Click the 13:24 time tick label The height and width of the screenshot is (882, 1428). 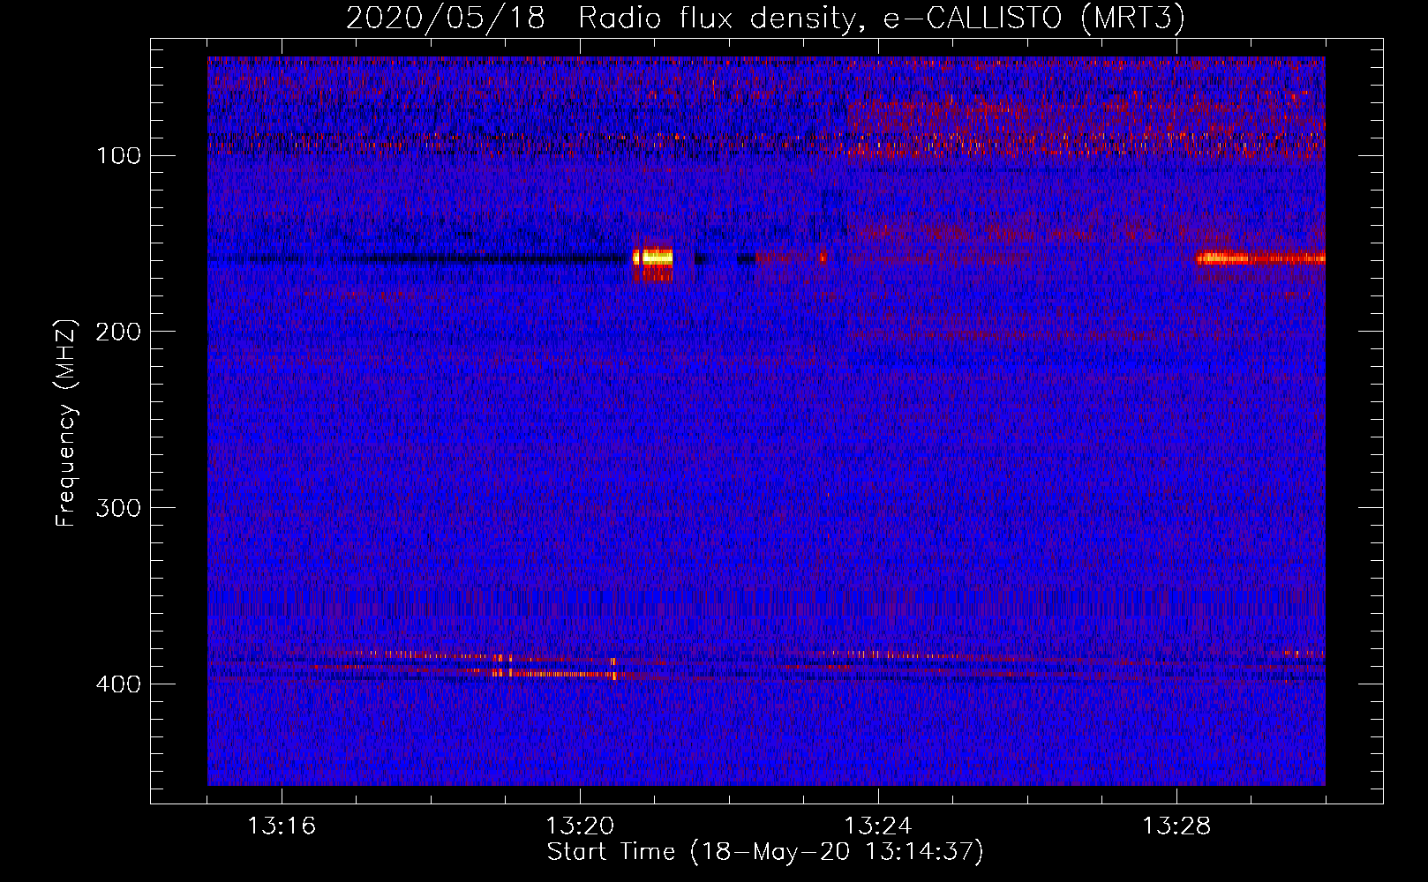[x=878, y=826]
